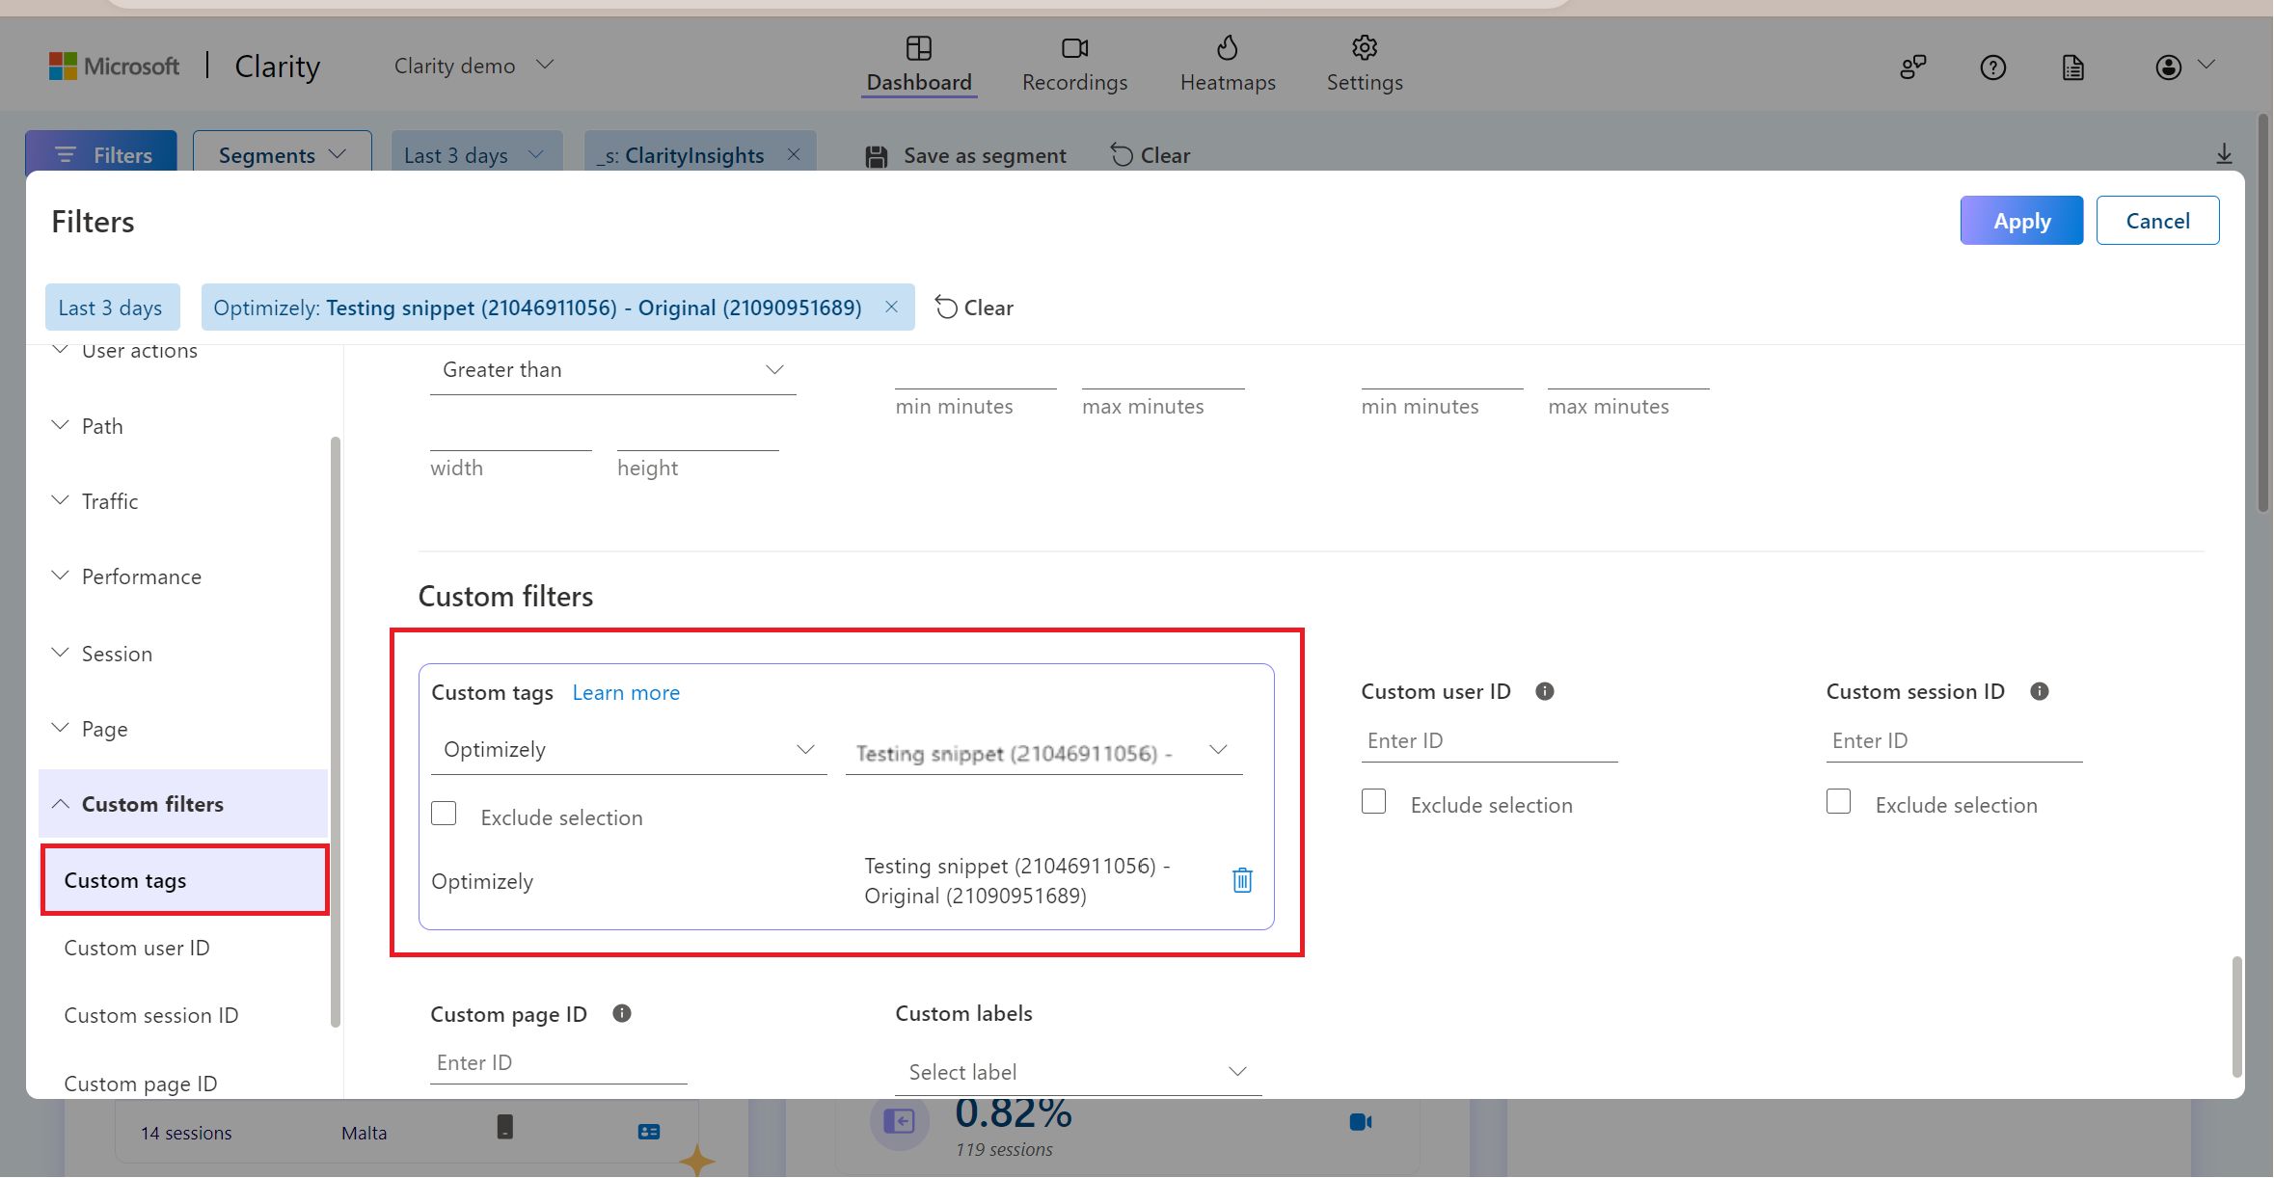Expand the Optimizely custom tag dropdown
This screenshot has height=1178, width=2274.
tap(625, 747)
